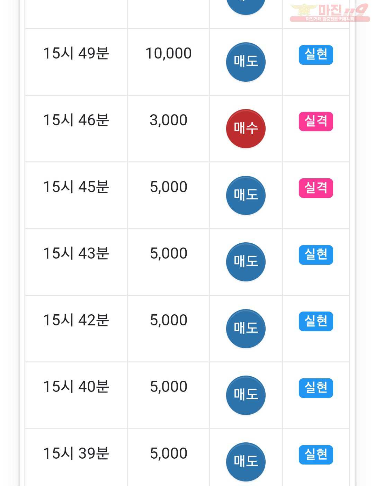Click the pink 실격 badge at 15시 46분

point(316,121)
